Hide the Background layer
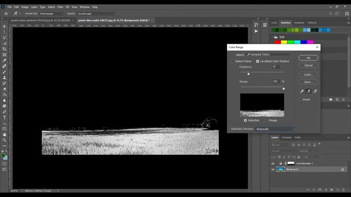 273,169
